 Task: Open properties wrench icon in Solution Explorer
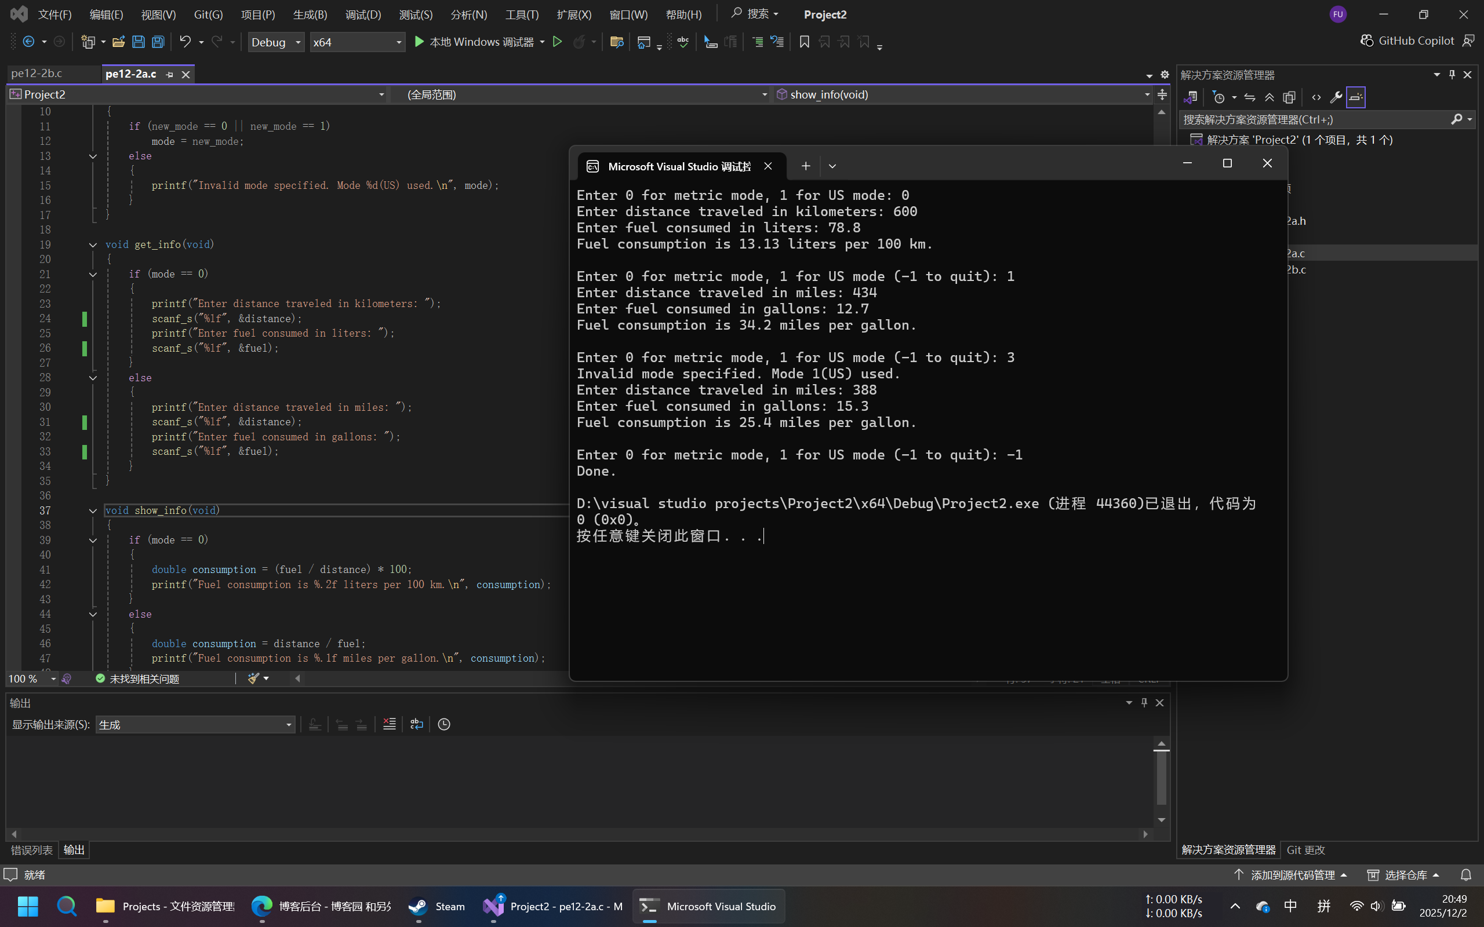1336,97
